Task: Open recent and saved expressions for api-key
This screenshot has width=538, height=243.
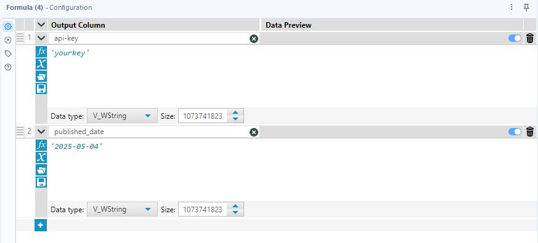Action: coord(41,76)
